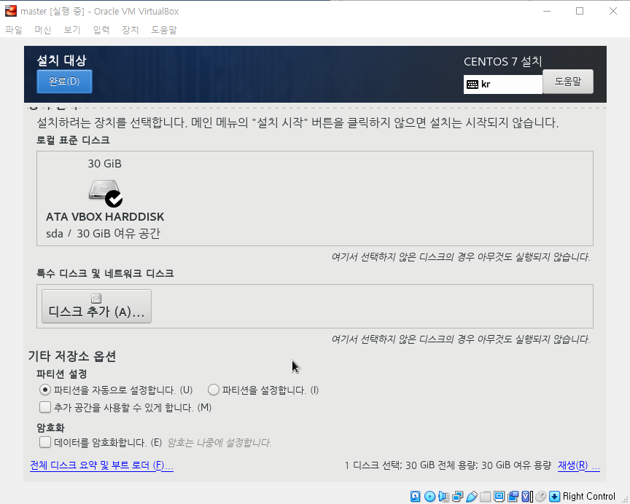630x504 pixels.
Task: Open the 파일 menu
Action: point(14,30)
